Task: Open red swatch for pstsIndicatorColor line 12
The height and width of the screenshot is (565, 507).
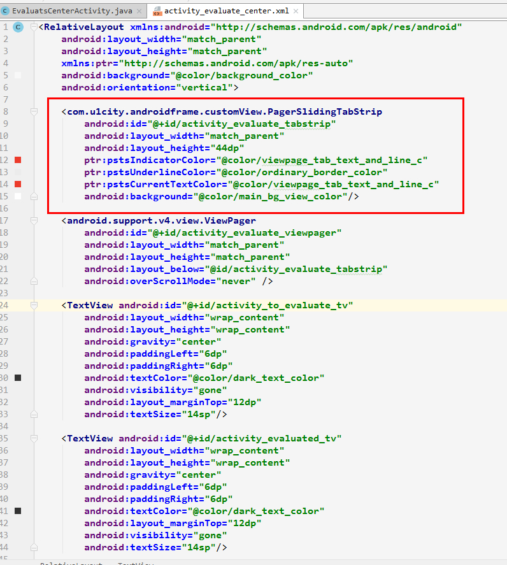Action: [18, 160]
